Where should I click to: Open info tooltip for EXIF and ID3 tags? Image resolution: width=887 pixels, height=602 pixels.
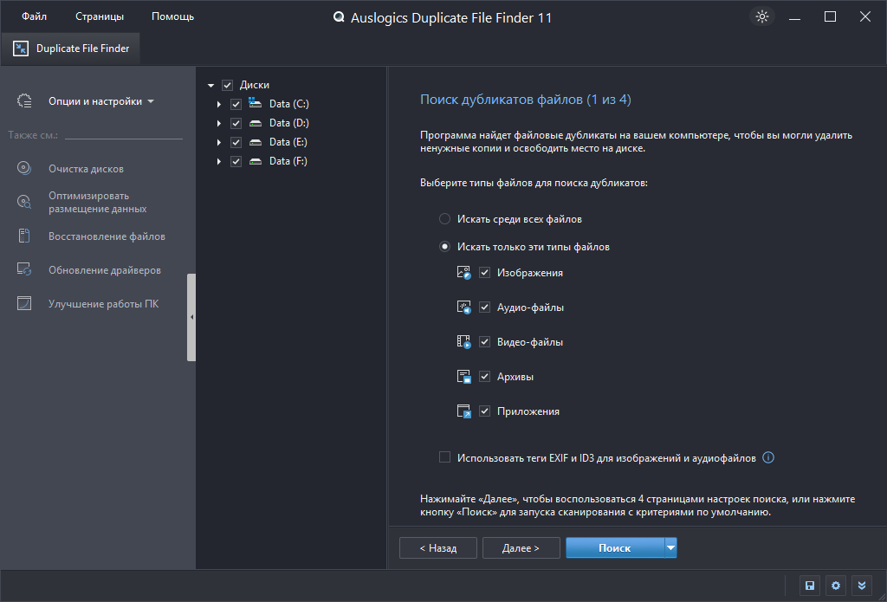pyautogui.click(x=768, y=457)
